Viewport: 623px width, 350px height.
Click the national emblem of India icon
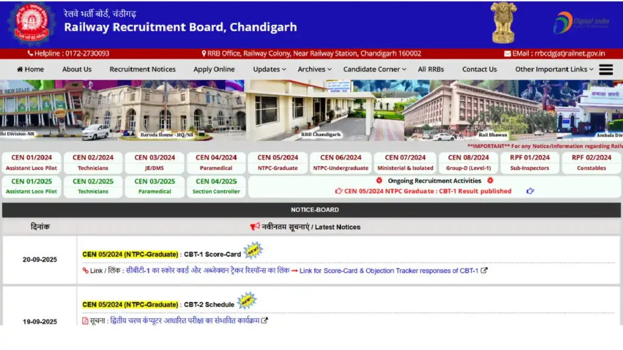504,22
